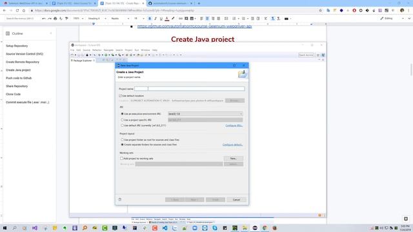Select Create separate folders for sources radio
Viewport: 413px width, 232px height.
point(122,144)
